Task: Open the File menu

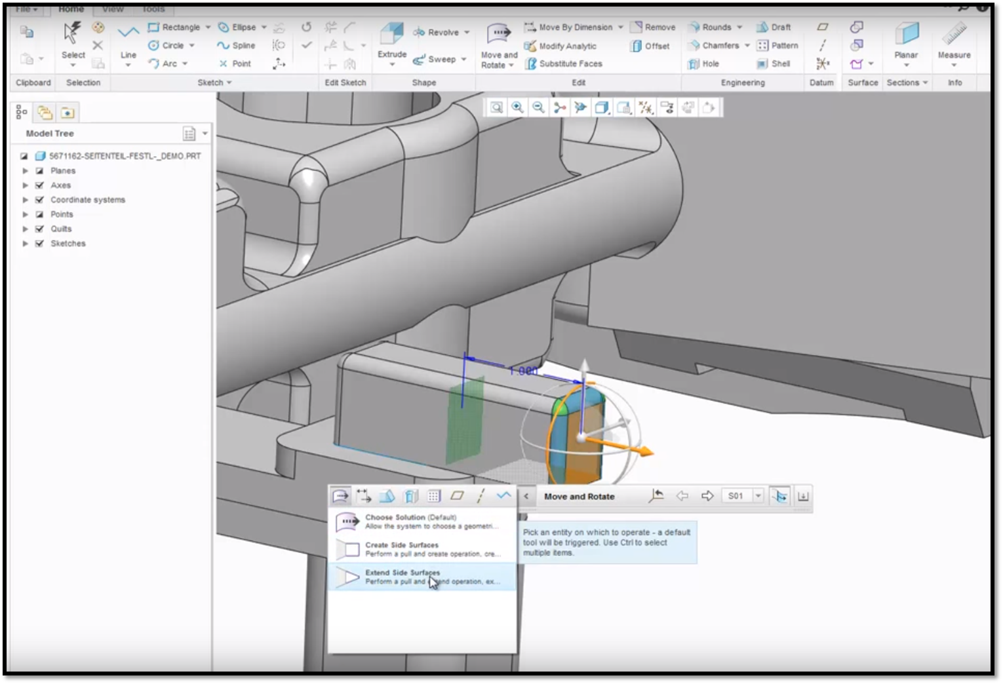Action: (26, 9)
